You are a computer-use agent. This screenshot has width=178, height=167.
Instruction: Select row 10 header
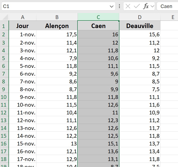4,97
